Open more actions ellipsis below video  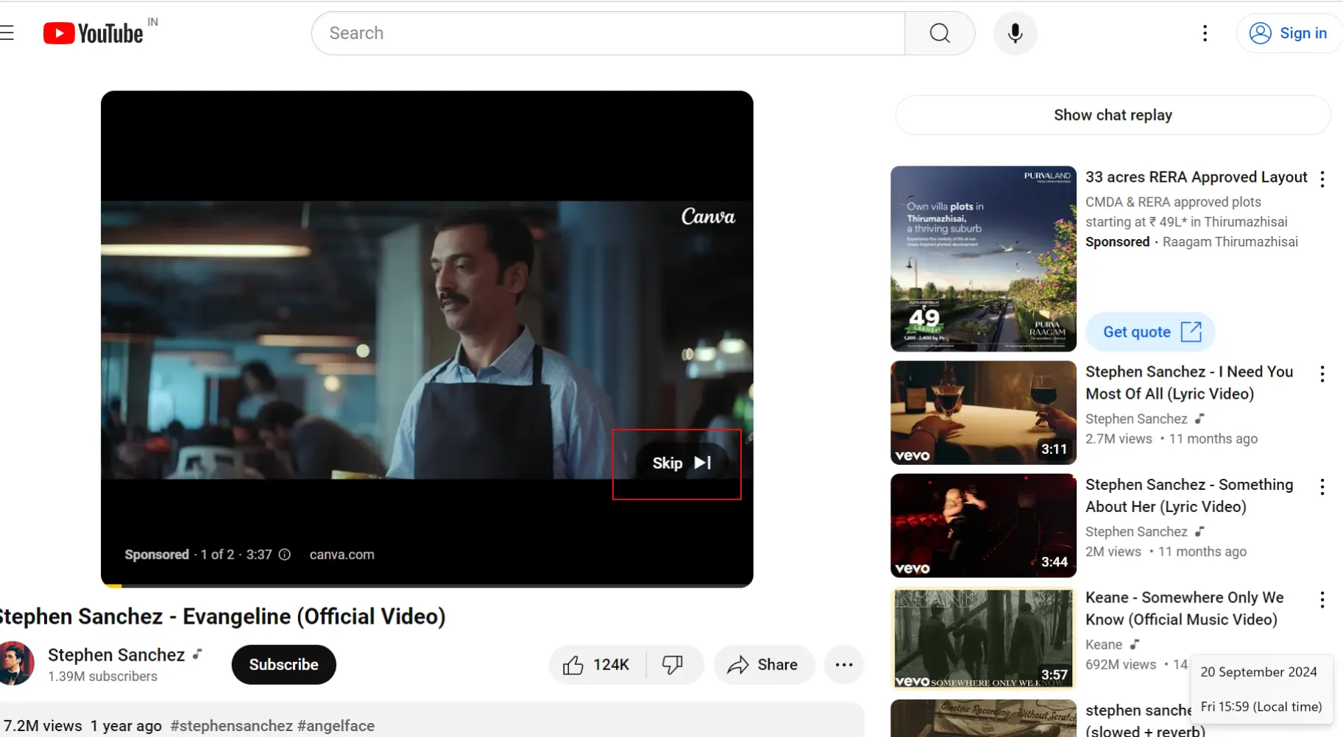coord(844,665)
